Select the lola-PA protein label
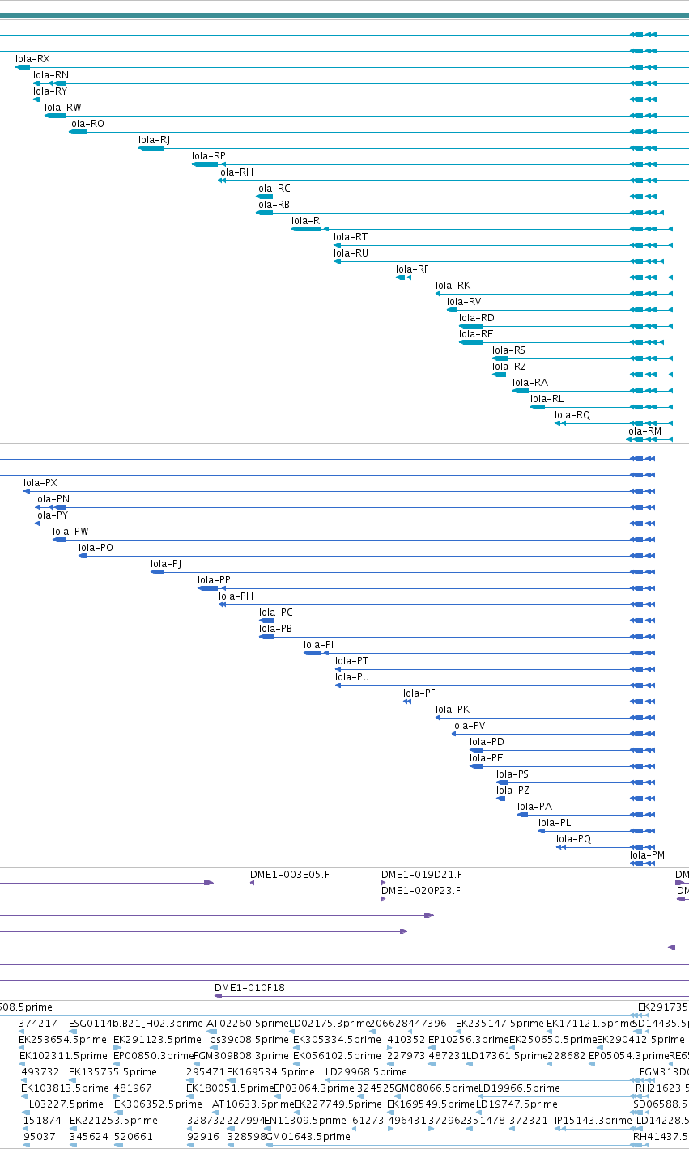The height and width of the screenshot is (1149, 689). coord(535,807)
